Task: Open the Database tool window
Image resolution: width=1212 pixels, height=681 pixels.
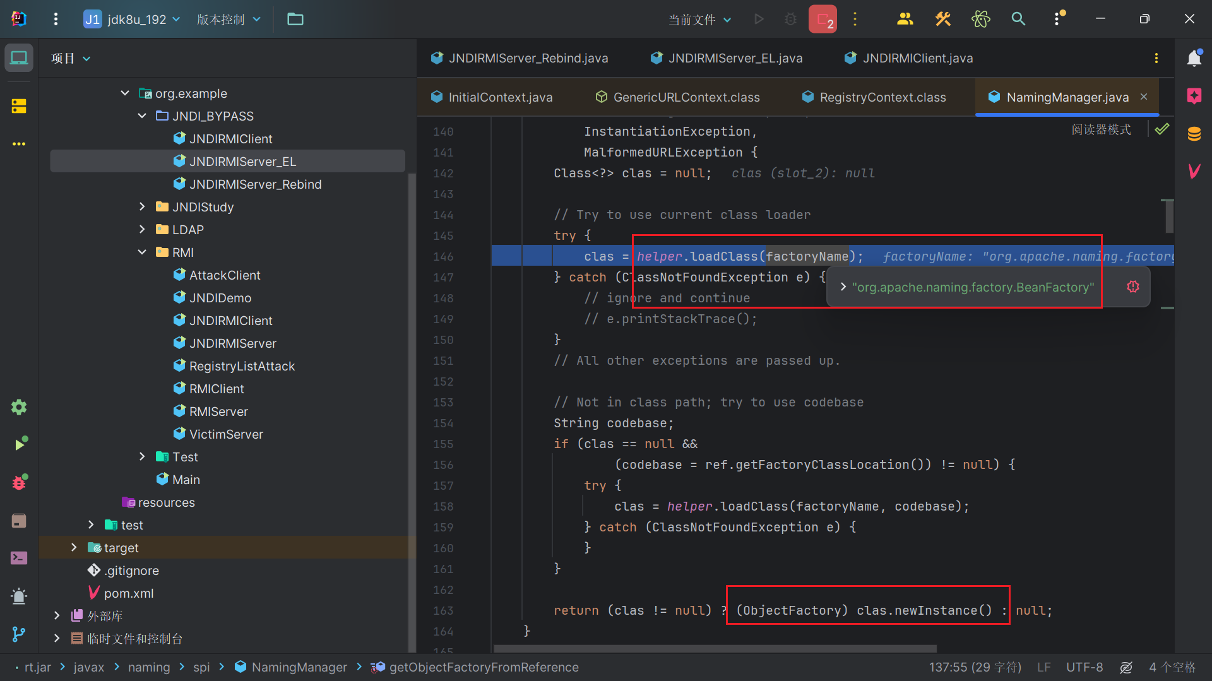Action: [x=1194, y=134]
